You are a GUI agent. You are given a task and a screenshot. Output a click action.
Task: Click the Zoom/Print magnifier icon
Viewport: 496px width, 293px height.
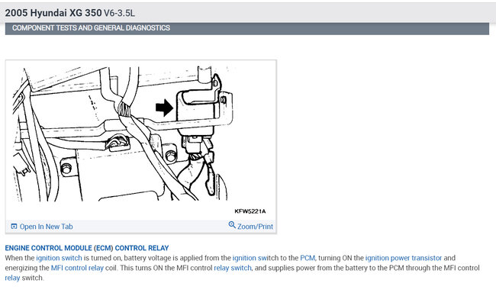pyautogui.click(x=232, y=225)
